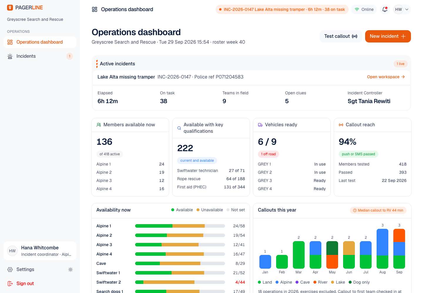Toggle the Land legend series

pyautogui.click(x=265, y=282)
